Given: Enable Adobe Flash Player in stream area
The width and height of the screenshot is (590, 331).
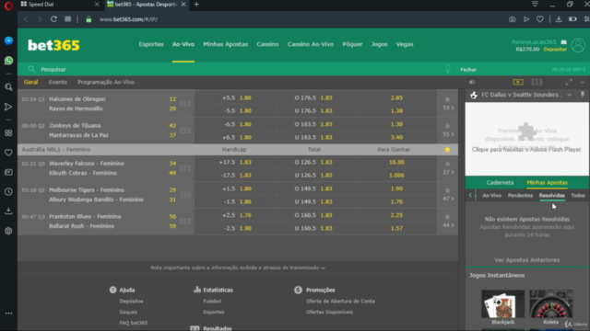Looking at the screenshot, I should pos(526,139).
